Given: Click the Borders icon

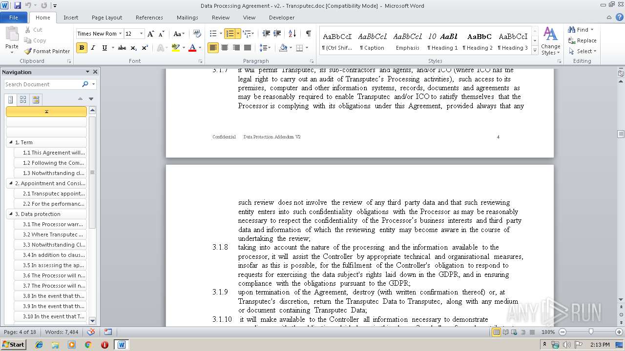Looking at the screenshot, I should 299,48.
